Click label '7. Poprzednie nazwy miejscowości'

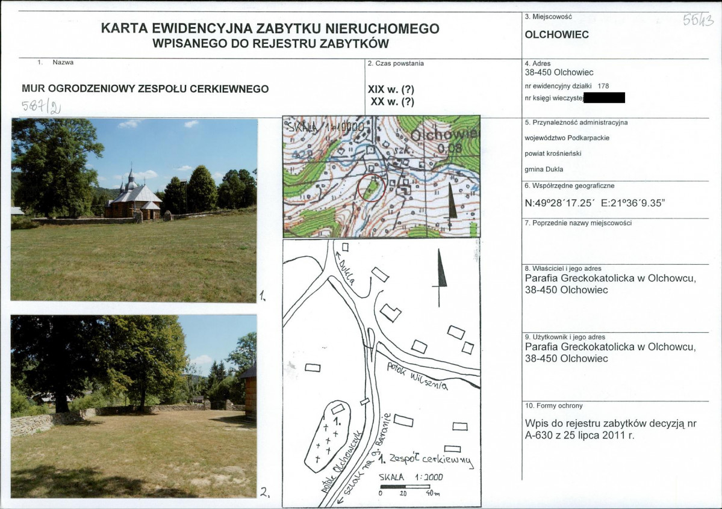point(578,223)
